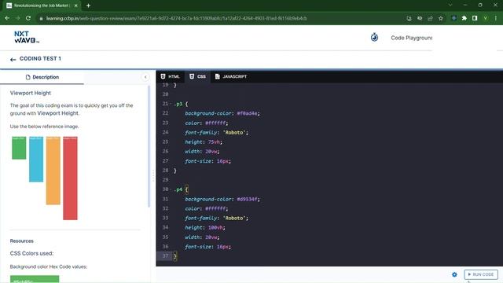Close the Revolutionizing the Job Market tab

click(75, 6)
